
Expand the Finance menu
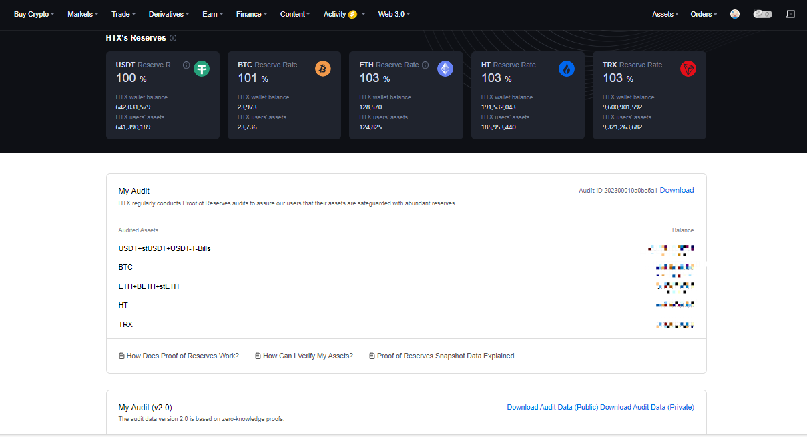pos(252,14)
